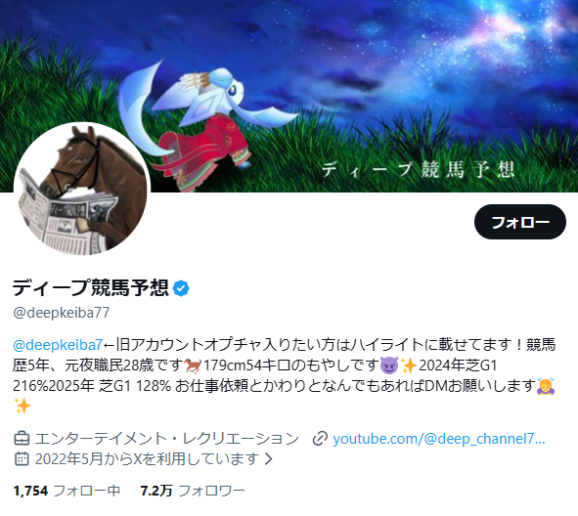
Task: Expand join date details via chevron arrow
Action: 269,459
